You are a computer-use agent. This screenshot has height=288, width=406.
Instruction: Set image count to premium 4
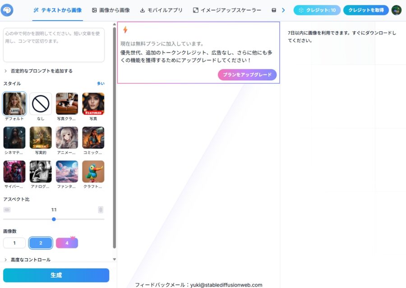67,243
